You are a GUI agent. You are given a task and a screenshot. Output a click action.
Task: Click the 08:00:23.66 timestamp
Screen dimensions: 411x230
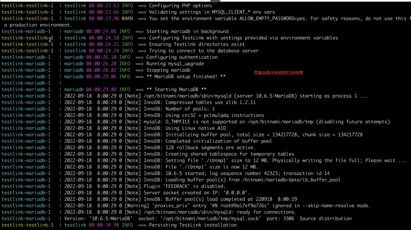point(104,12)
